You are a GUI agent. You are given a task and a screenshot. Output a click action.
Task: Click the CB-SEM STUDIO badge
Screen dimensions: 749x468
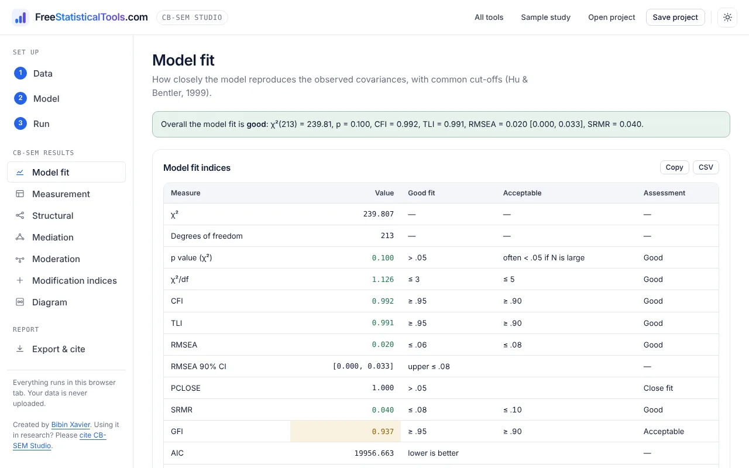[192, 18]
